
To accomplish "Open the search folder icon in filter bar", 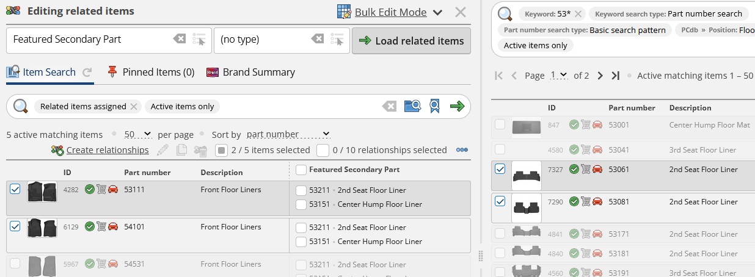I will (412, 106).
